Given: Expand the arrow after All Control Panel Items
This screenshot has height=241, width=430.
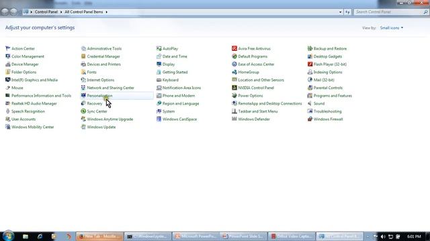Looking at the screenshot, I should tap(106, 12).
